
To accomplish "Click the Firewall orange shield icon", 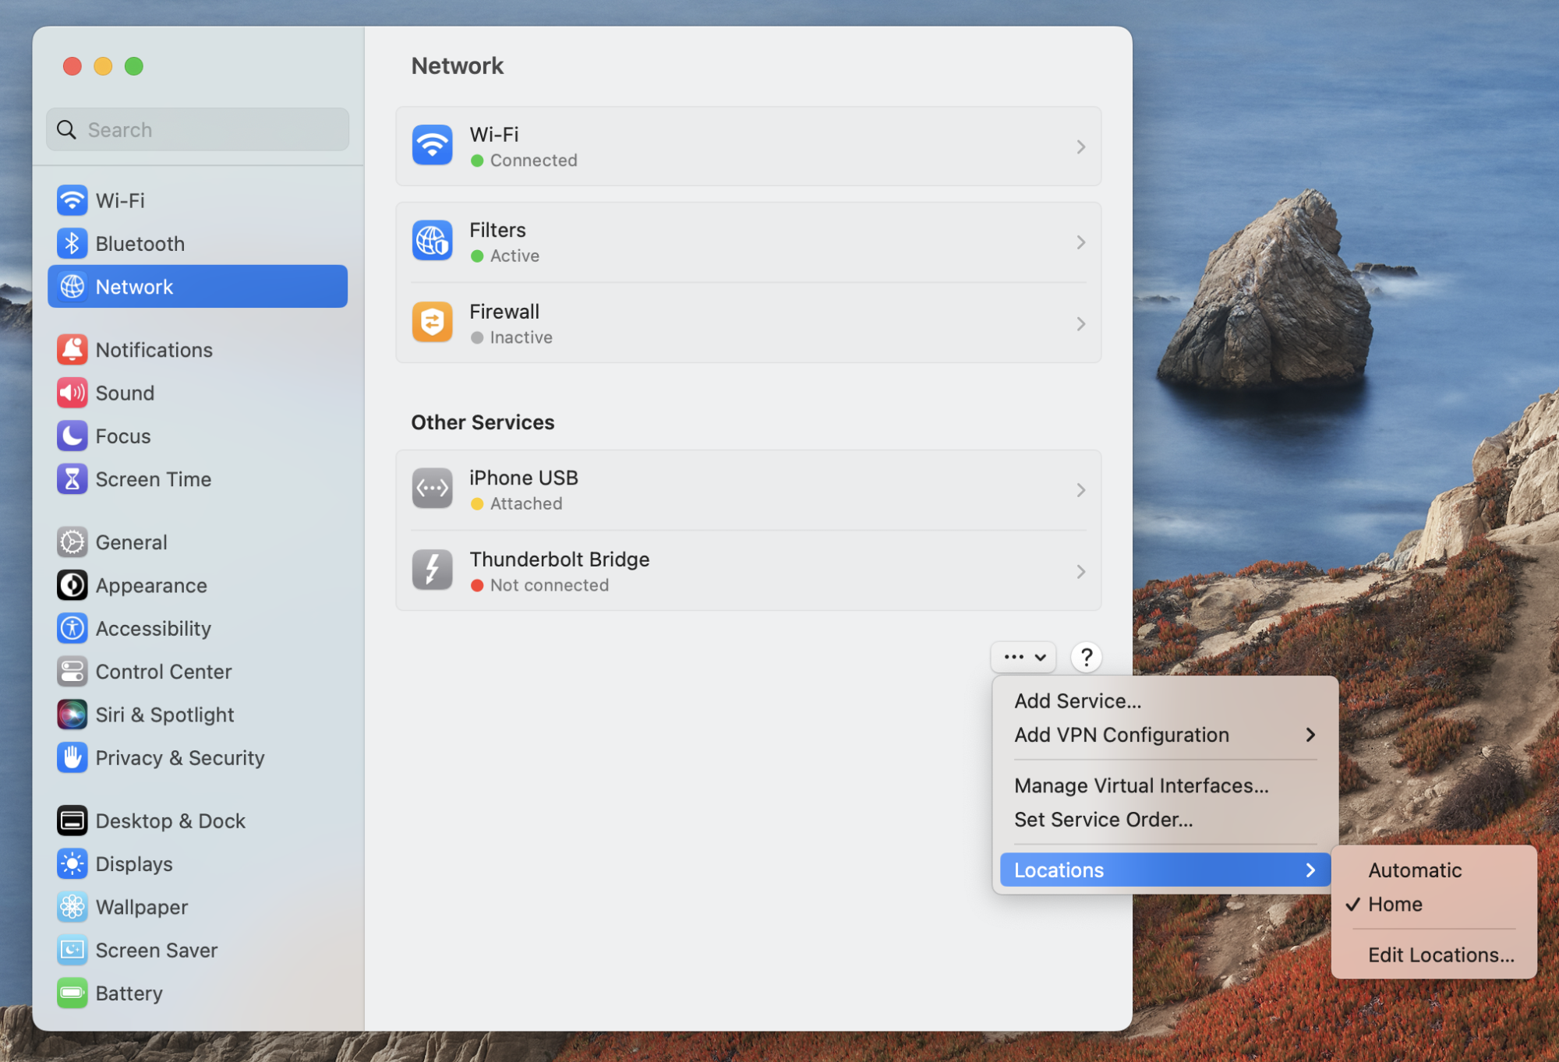I will click(433, 323).
